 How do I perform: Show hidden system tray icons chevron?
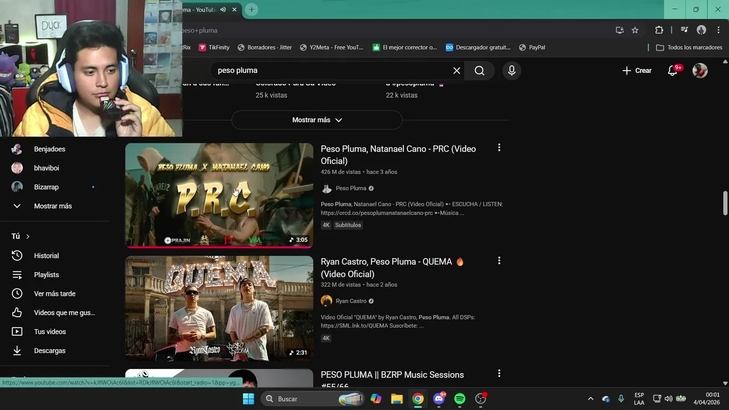pos(591,399)
